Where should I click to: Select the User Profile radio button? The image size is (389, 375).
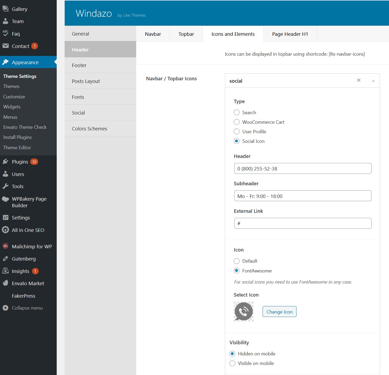237,131
